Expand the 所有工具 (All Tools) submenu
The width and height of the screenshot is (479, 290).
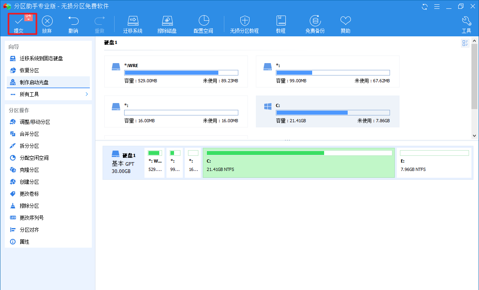tap(87, 94)
